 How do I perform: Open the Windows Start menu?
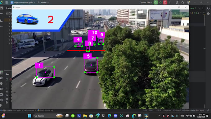point(29,116)
